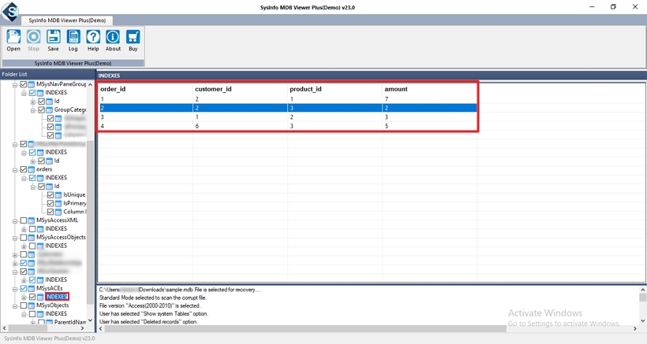Screen dimensions: 647x344
Task: Toggle the orders table checkbox
Action: coord(24,169)
